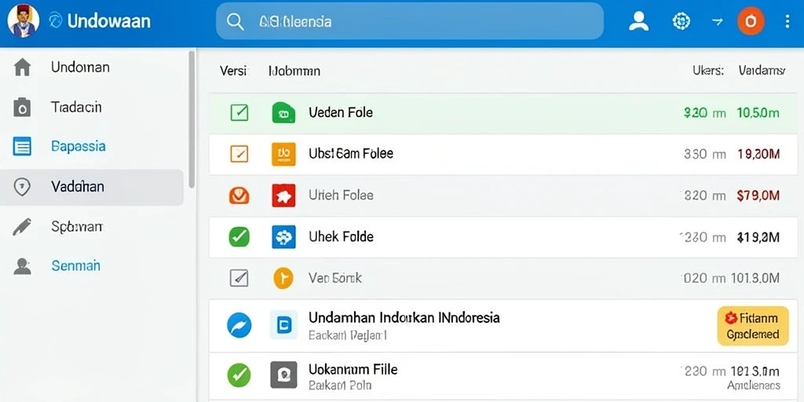Click the shield icon beside Vadohan
This screenshot has width=804, height=402.
(21, 187)
